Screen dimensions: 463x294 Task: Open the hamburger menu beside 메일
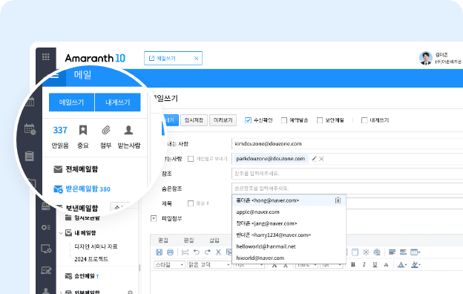[54, 76]
